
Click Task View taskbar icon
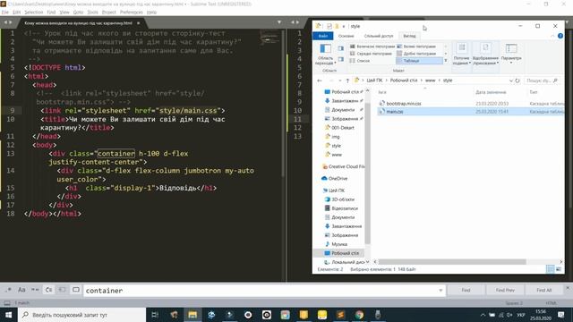click(155, 315)
